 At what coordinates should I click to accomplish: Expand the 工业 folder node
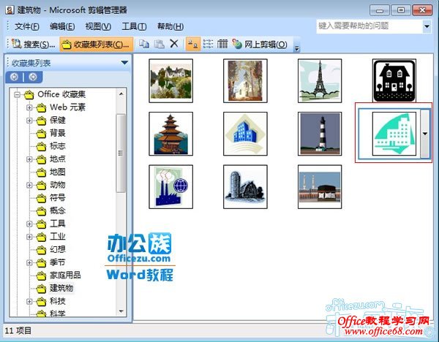click(x=29, y=237)
